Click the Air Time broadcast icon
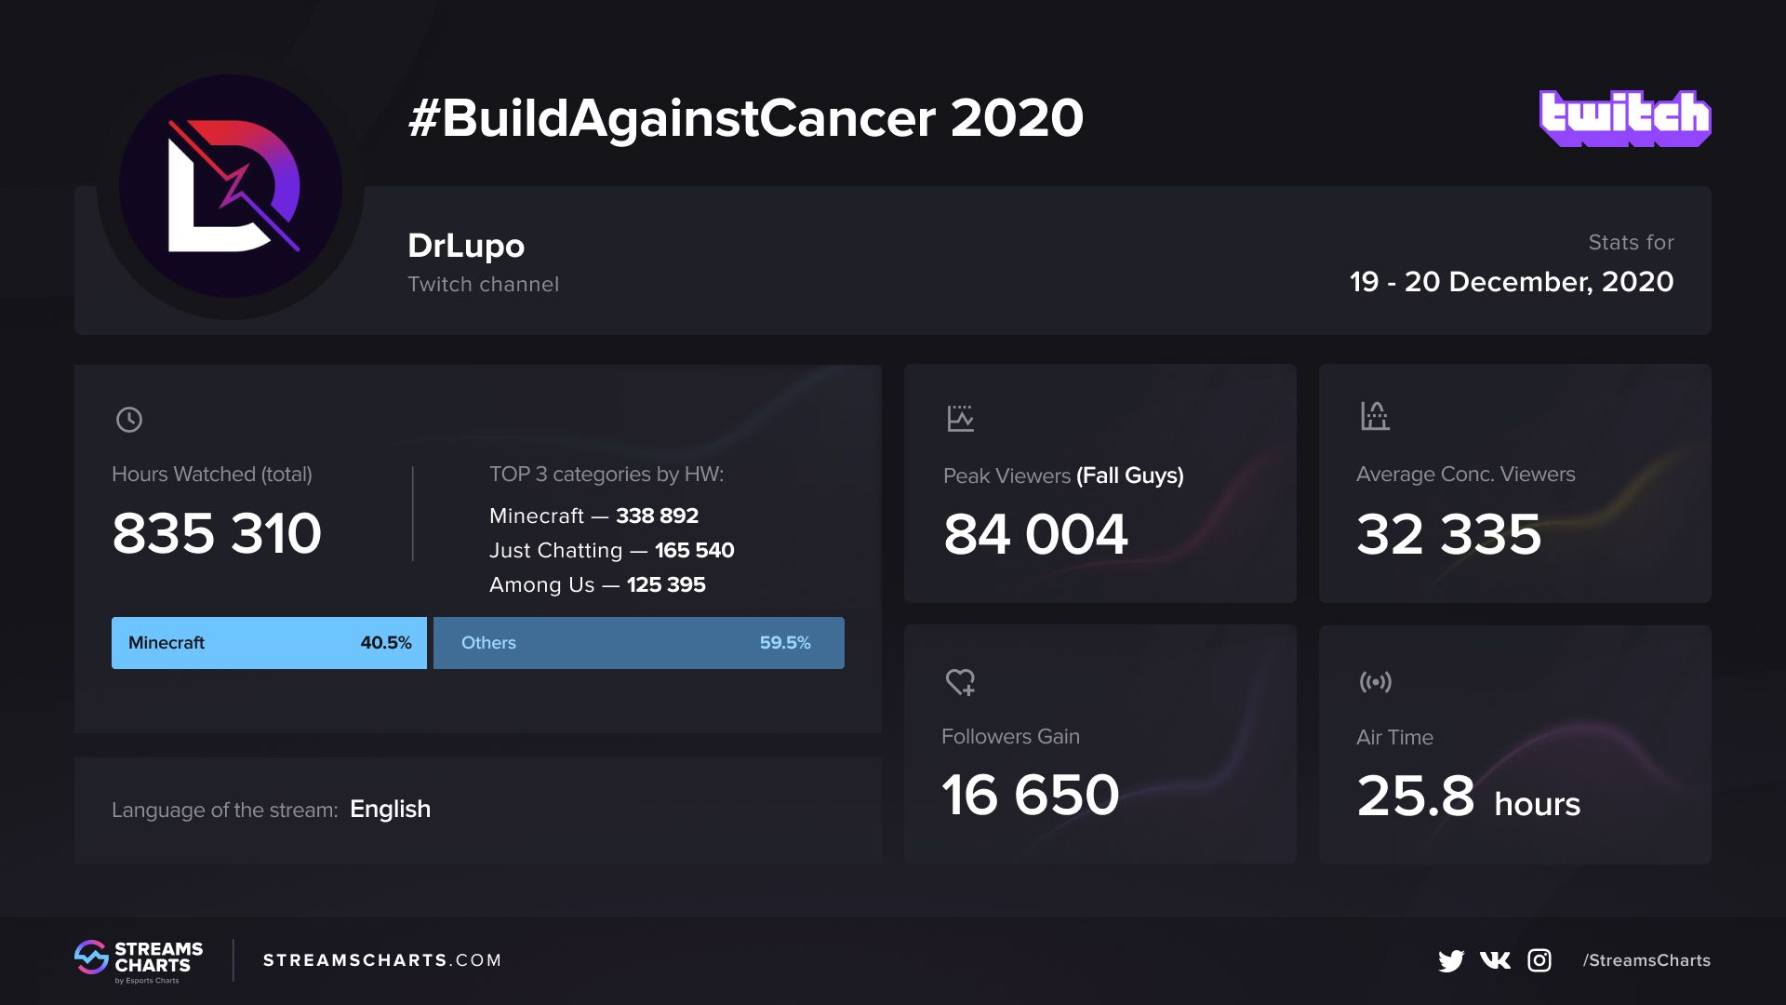This screenshot has height=1005, width=1786. (1375, 682)
